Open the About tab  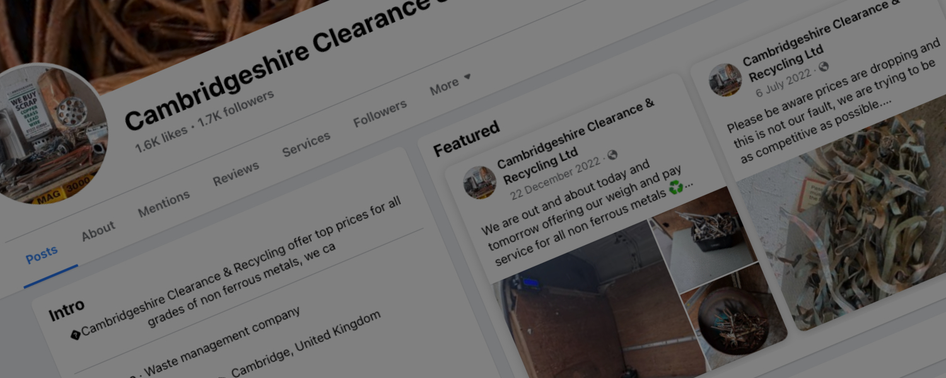(98, 231)
